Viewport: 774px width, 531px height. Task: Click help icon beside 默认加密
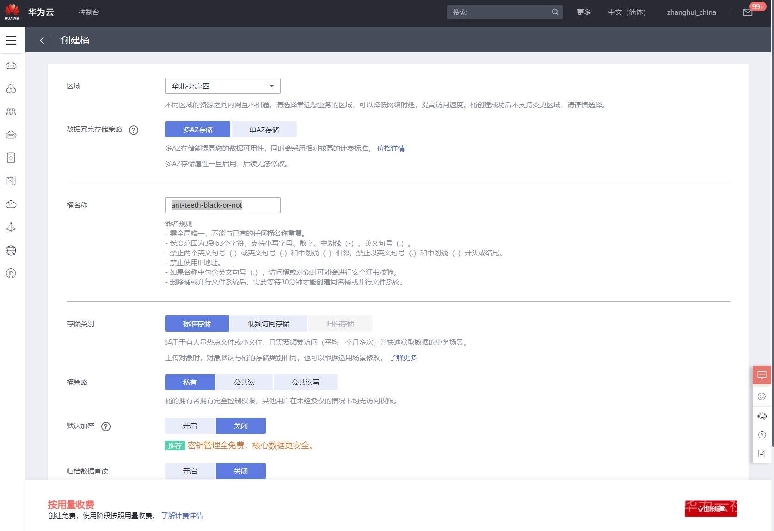pyautogui.click(x=106, y=426)
